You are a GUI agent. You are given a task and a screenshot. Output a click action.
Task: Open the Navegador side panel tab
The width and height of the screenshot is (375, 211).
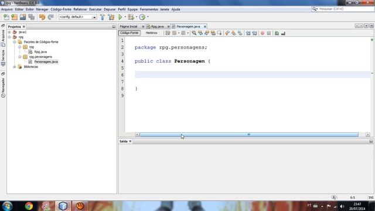tap(3, 87)
